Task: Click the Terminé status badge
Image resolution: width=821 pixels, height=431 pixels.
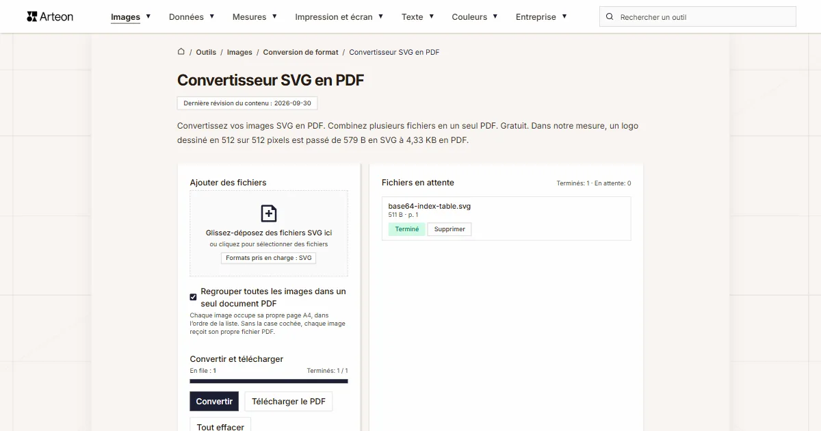Action: 407,229
